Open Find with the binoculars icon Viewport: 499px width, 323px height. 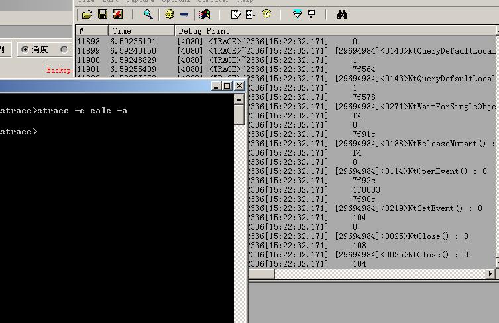tap(342, 14)
